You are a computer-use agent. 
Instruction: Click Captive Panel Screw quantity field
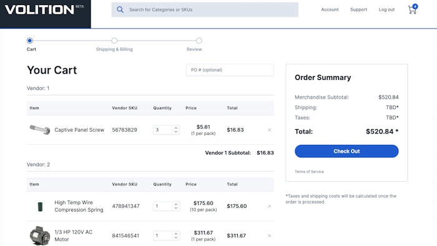coord(163,130)
